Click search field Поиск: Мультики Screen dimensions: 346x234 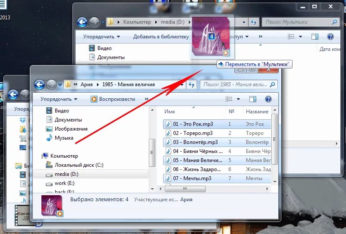coord(300,22)
